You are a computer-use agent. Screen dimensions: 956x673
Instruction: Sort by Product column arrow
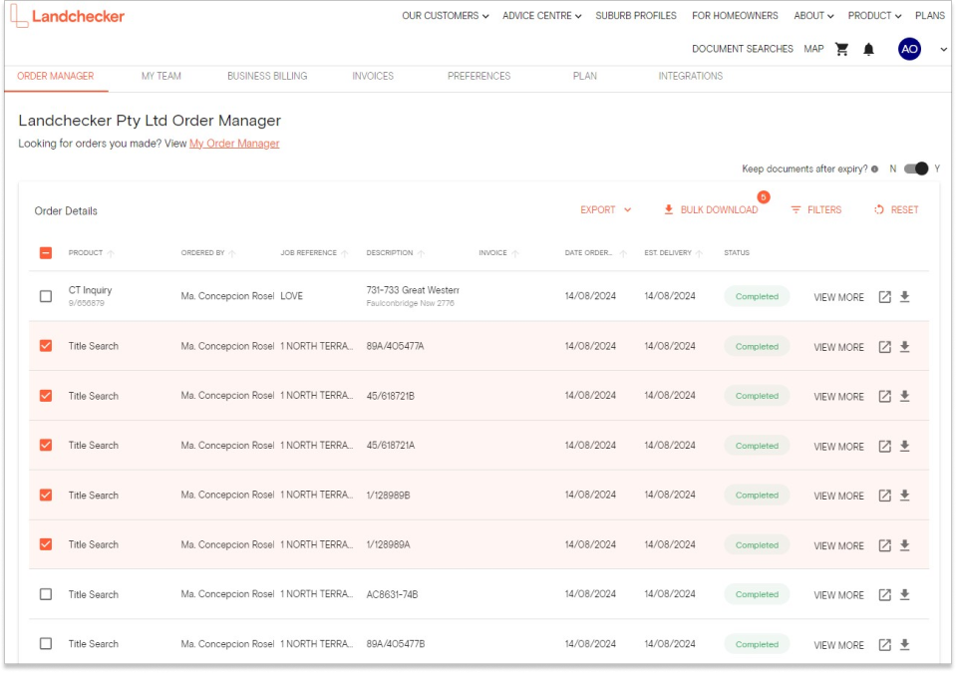111,253
